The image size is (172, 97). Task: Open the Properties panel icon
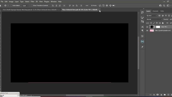[142, 36]
